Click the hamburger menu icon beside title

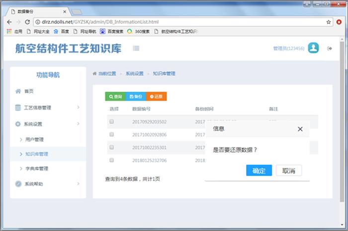coord(136,48)
